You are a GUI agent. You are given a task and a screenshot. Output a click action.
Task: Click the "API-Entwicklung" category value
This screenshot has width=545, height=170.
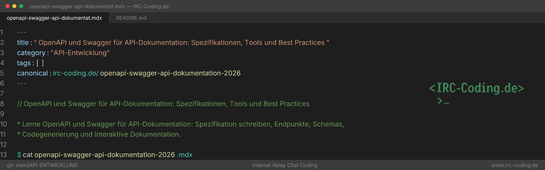(x=80, y=53)
